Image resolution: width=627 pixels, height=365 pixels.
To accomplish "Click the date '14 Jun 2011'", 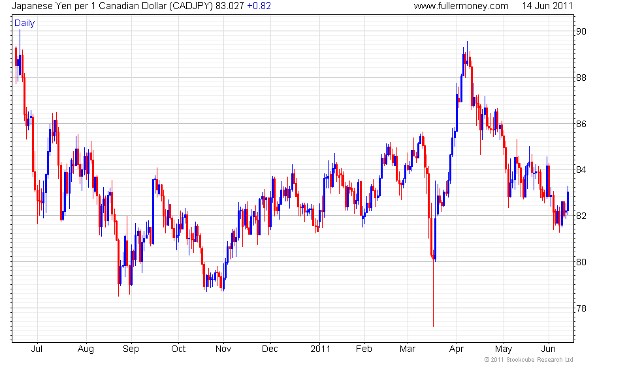I will pos(547,6).
